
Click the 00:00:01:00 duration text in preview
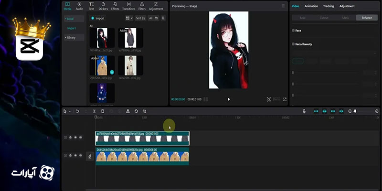[194, 99]
